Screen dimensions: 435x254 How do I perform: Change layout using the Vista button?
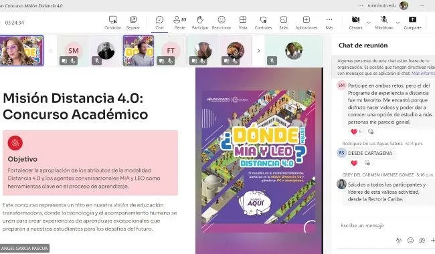pyautogui.click(x=243, y=23)
